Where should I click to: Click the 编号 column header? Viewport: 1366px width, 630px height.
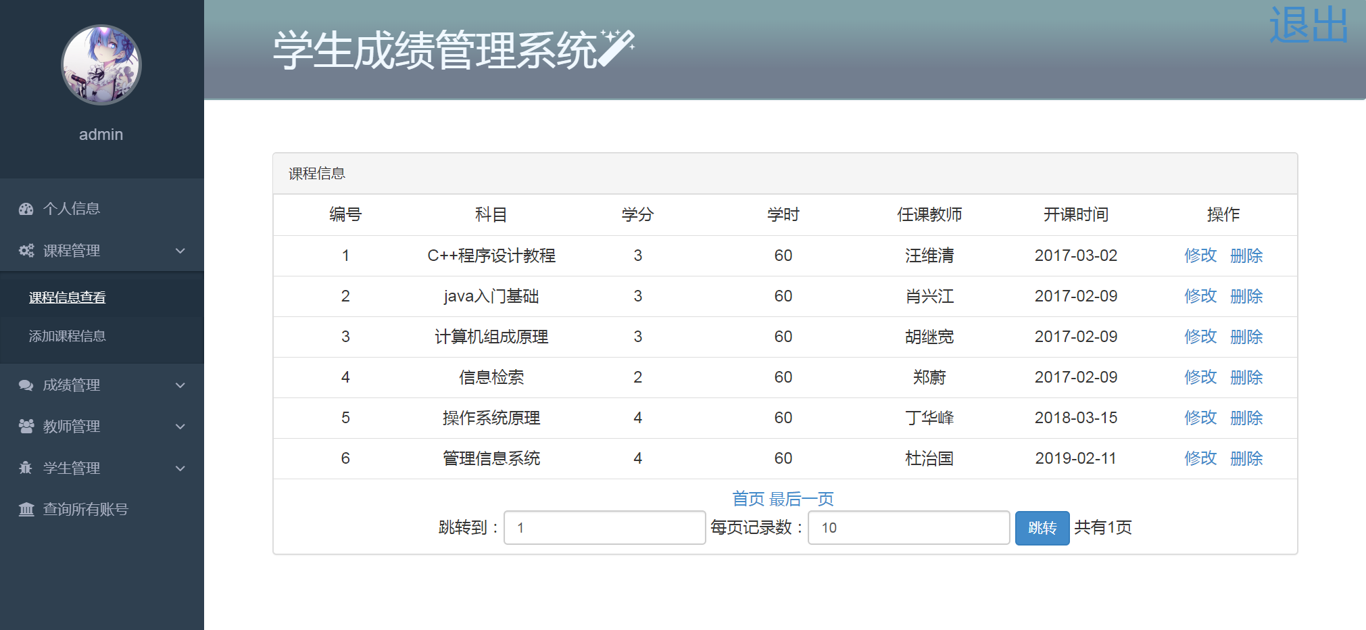[345, 215]
